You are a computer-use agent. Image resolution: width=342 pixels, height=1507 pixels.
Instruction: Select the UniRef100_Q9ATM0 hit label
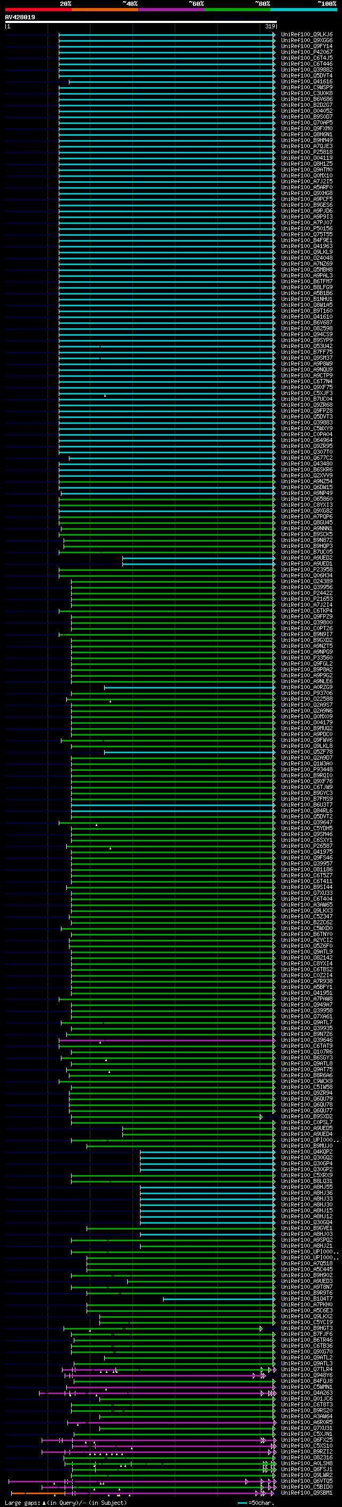[x=307, y=170]
